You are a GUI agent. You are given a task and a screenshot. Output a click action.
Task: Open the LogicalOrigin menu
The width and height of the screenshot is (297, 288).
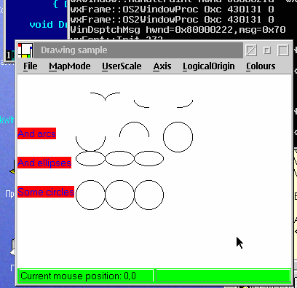[x=209, y=66]
